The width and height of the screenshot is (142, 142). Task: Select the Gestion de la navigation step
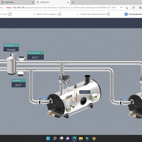coord(46,14)
